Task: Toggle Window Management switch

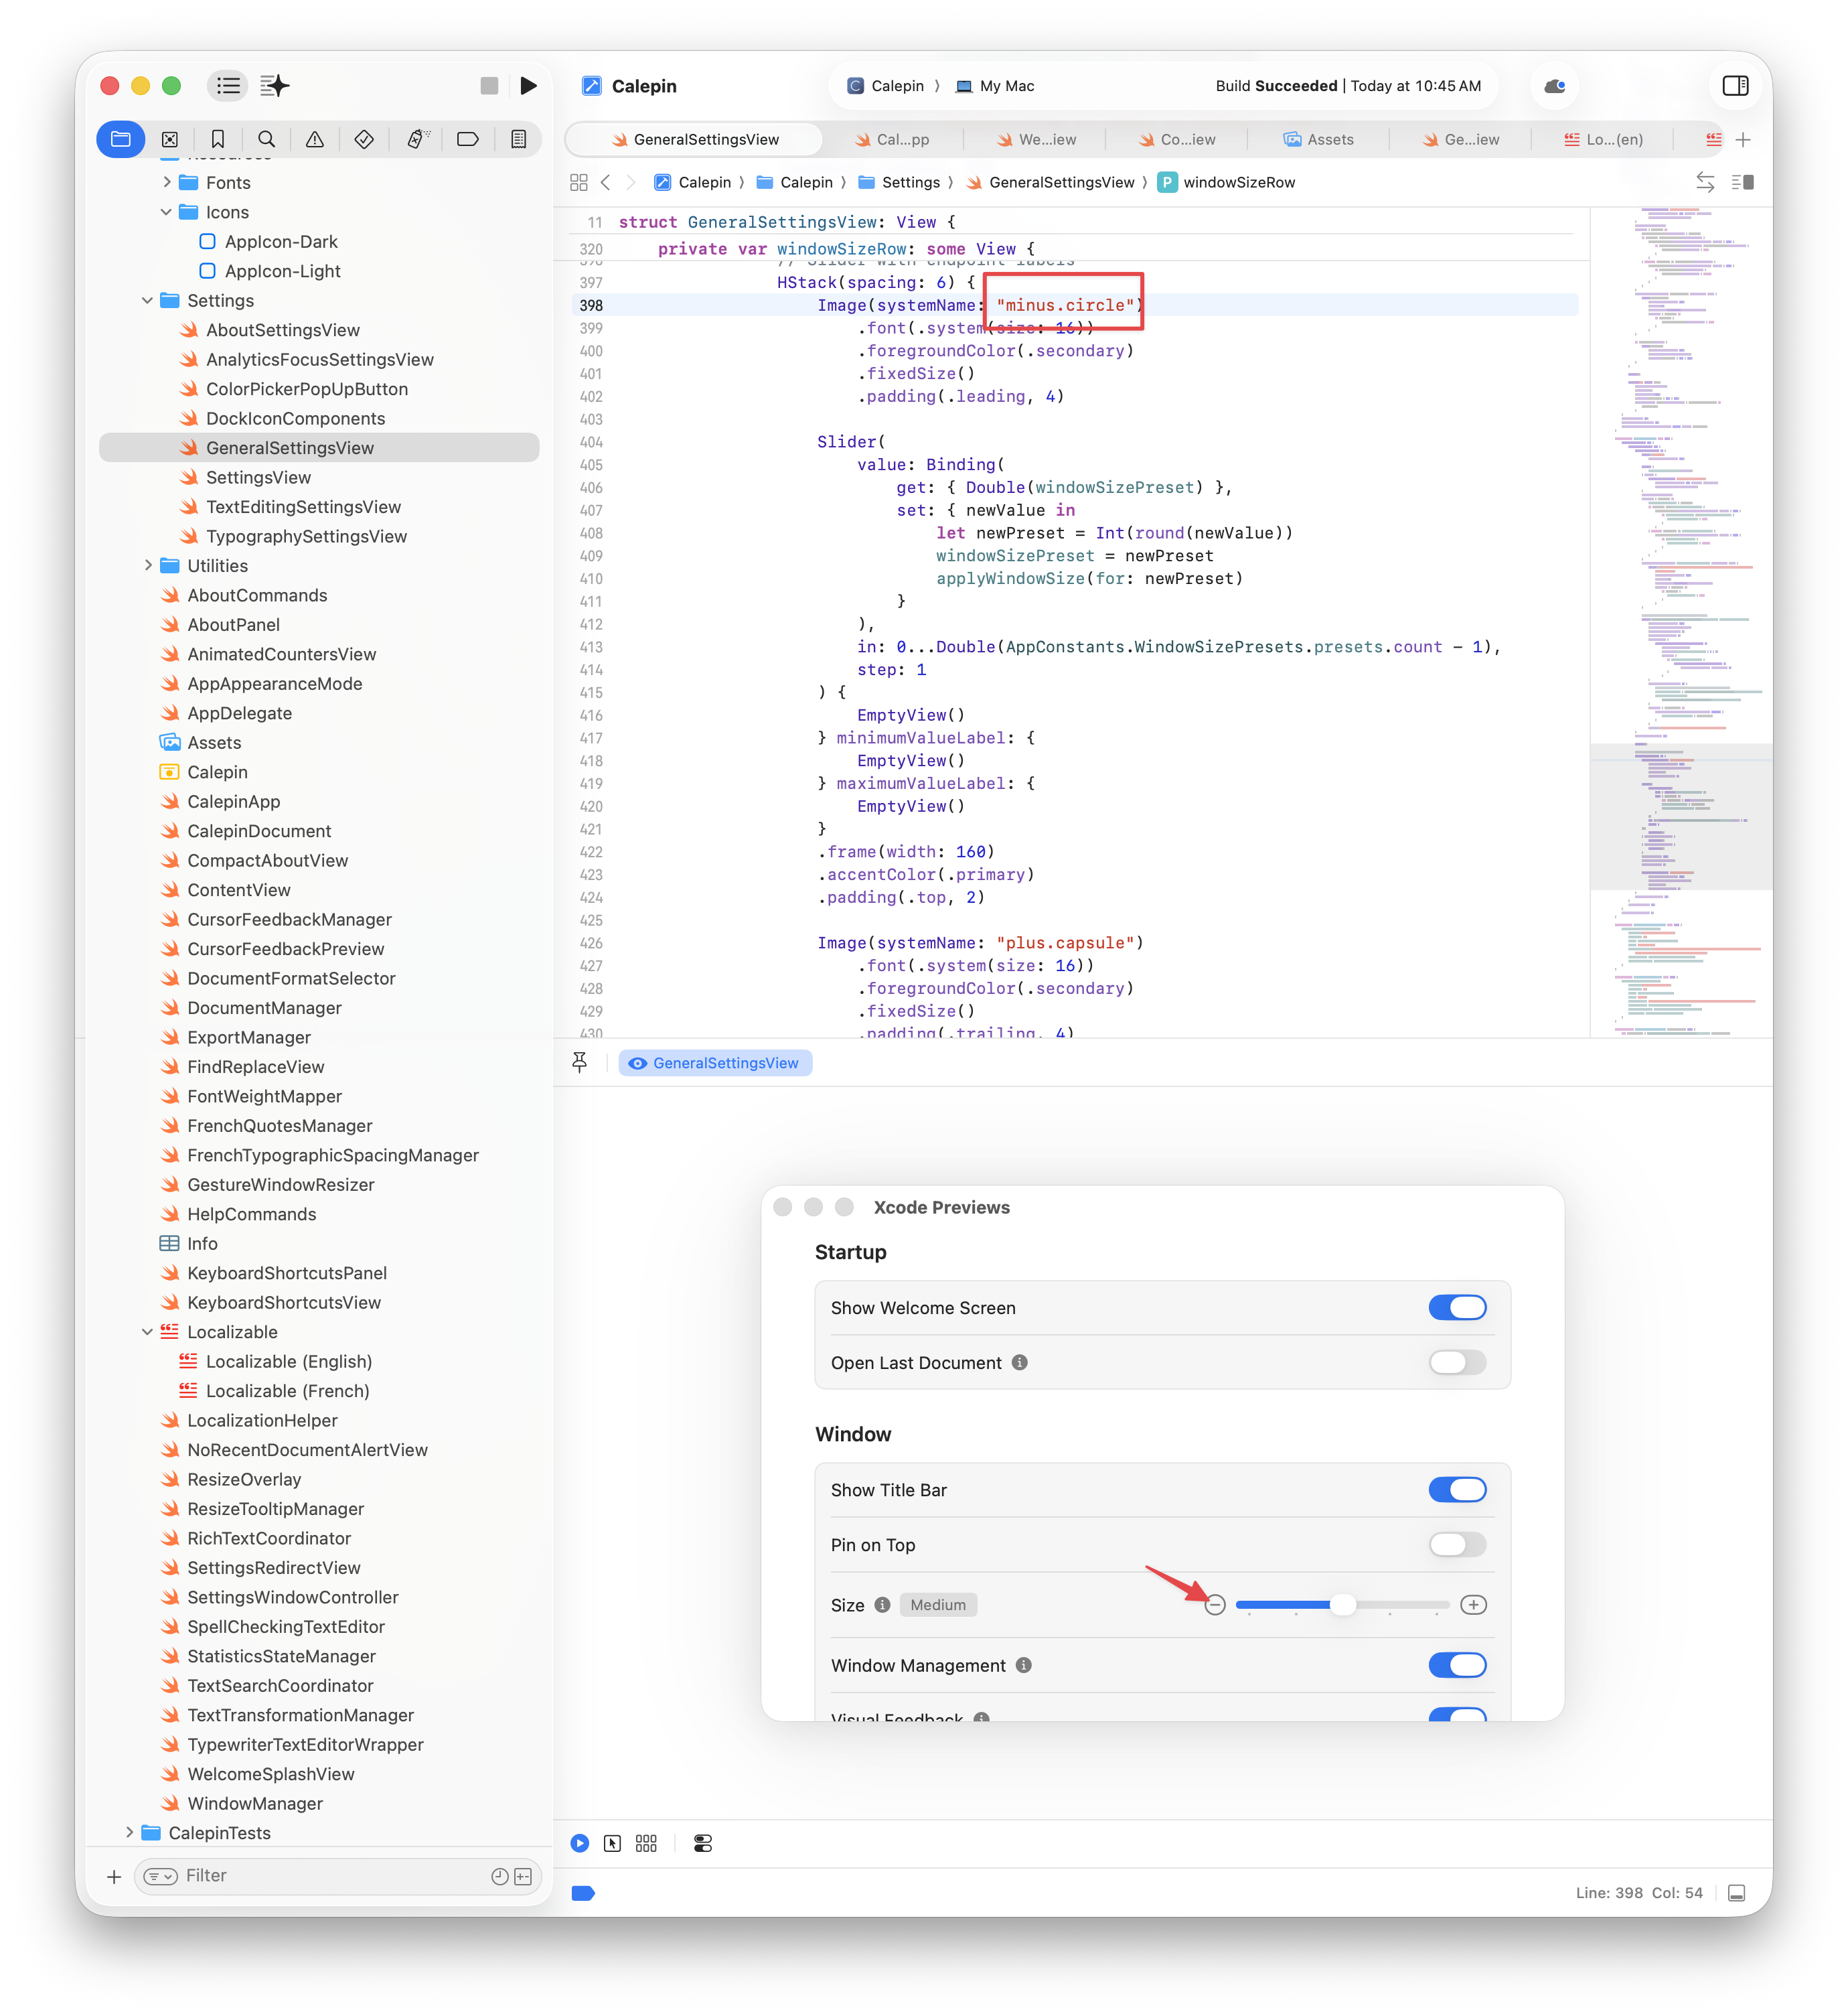Action: (1457, 1665)
